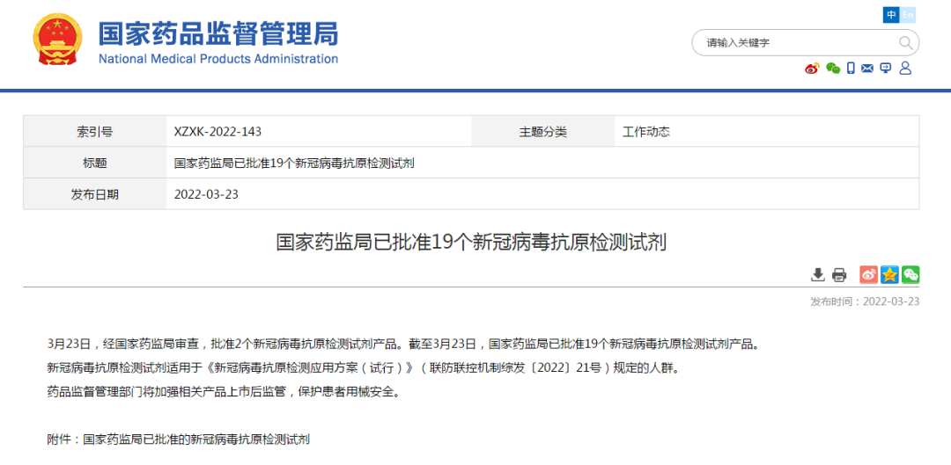Click the keyword search input field
The height and width of the screenshot is (465, 951).
point(792,42)
